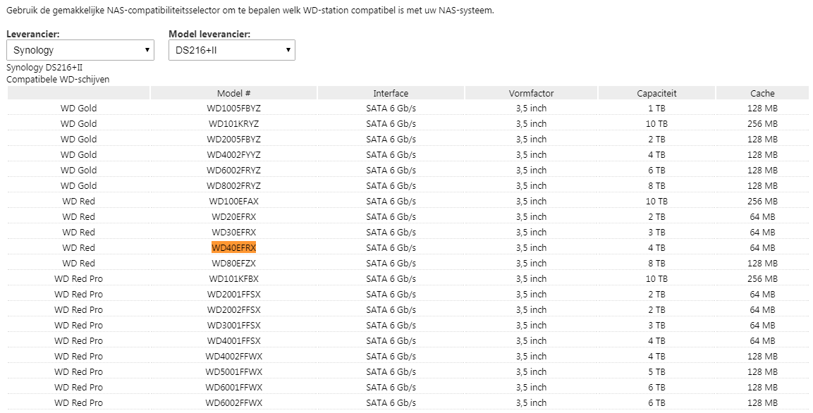This screenshot has height=413, width=813.
Task: Click the WD80EFZX model entry
Action: (233, 263)
